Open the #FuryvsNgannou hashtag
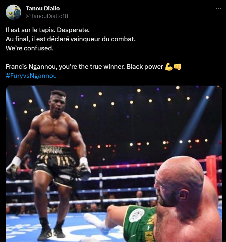Image resolution: width=226 pixels, height=242 pixels. pos(31,76)
